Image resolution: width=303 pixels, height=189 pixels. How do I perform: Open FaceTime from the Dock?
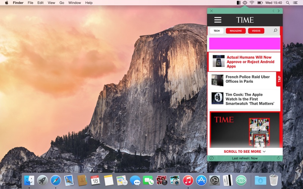click(x=148, y=181)
